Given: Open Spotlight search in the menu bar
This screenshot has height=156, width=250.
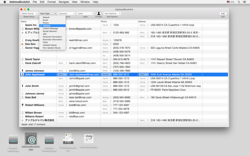Looking at the screenshot, I should pos(239,2).
